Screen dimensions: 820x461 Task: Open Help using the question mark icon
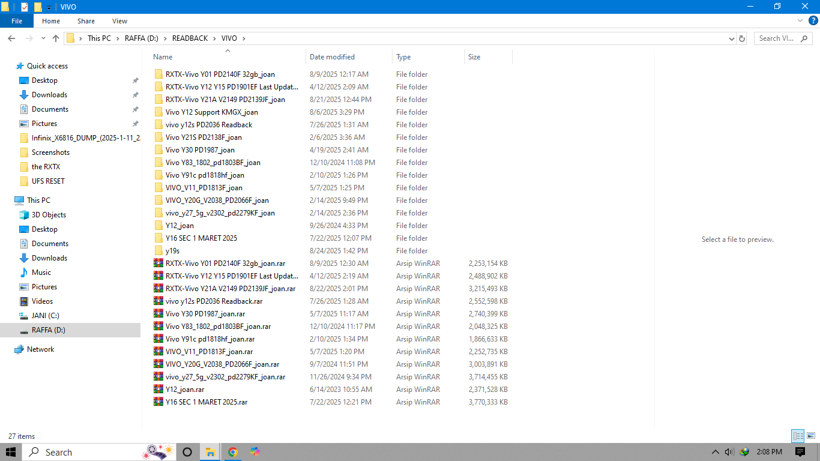(815, 20)
